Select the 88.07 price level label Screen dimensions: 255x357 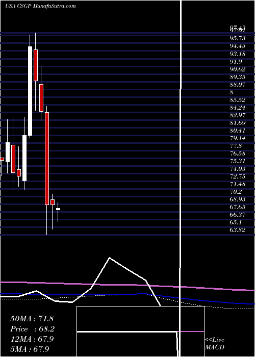[238, 85]
